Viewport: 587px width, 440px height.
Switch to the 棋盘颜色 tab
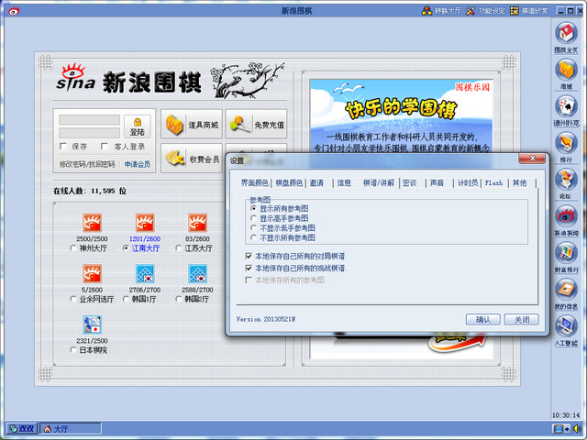(x=289, y=182)
